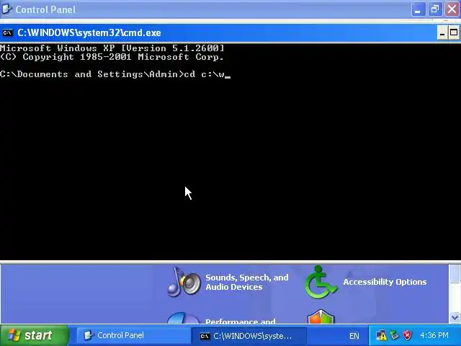
Task: Open the Windows Start menu
Action: [x=35, y=335]
